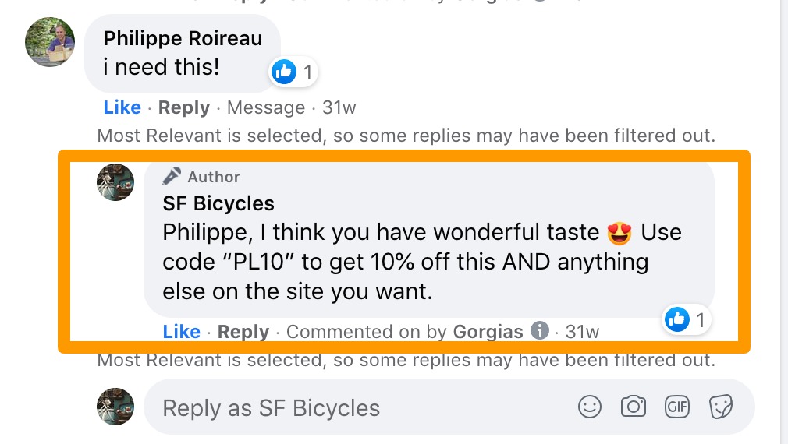Open the sticker picker icon

click(719, 407)
